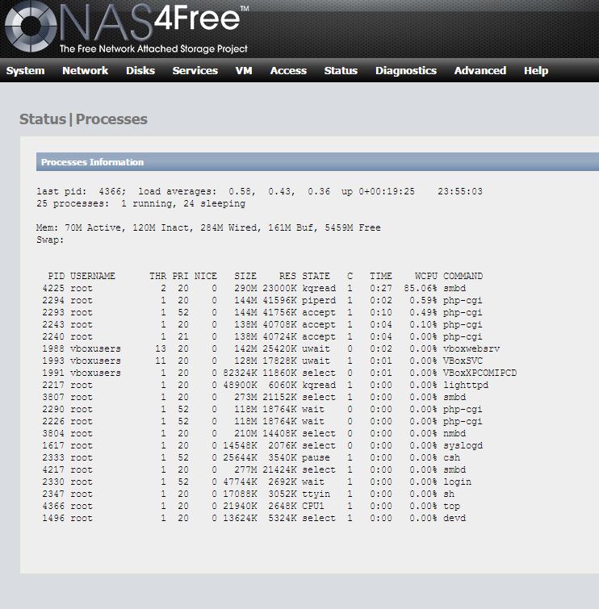Viewport: 599px width, 609px height.
Task: Click the top command name
Action: 451,506
